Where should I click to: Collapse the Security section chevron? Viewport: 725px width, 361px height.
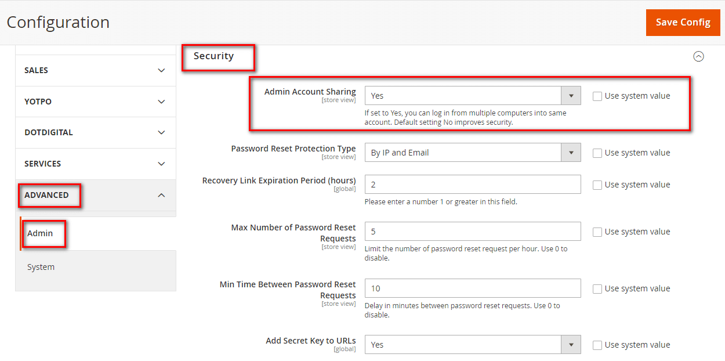point(699,56)
